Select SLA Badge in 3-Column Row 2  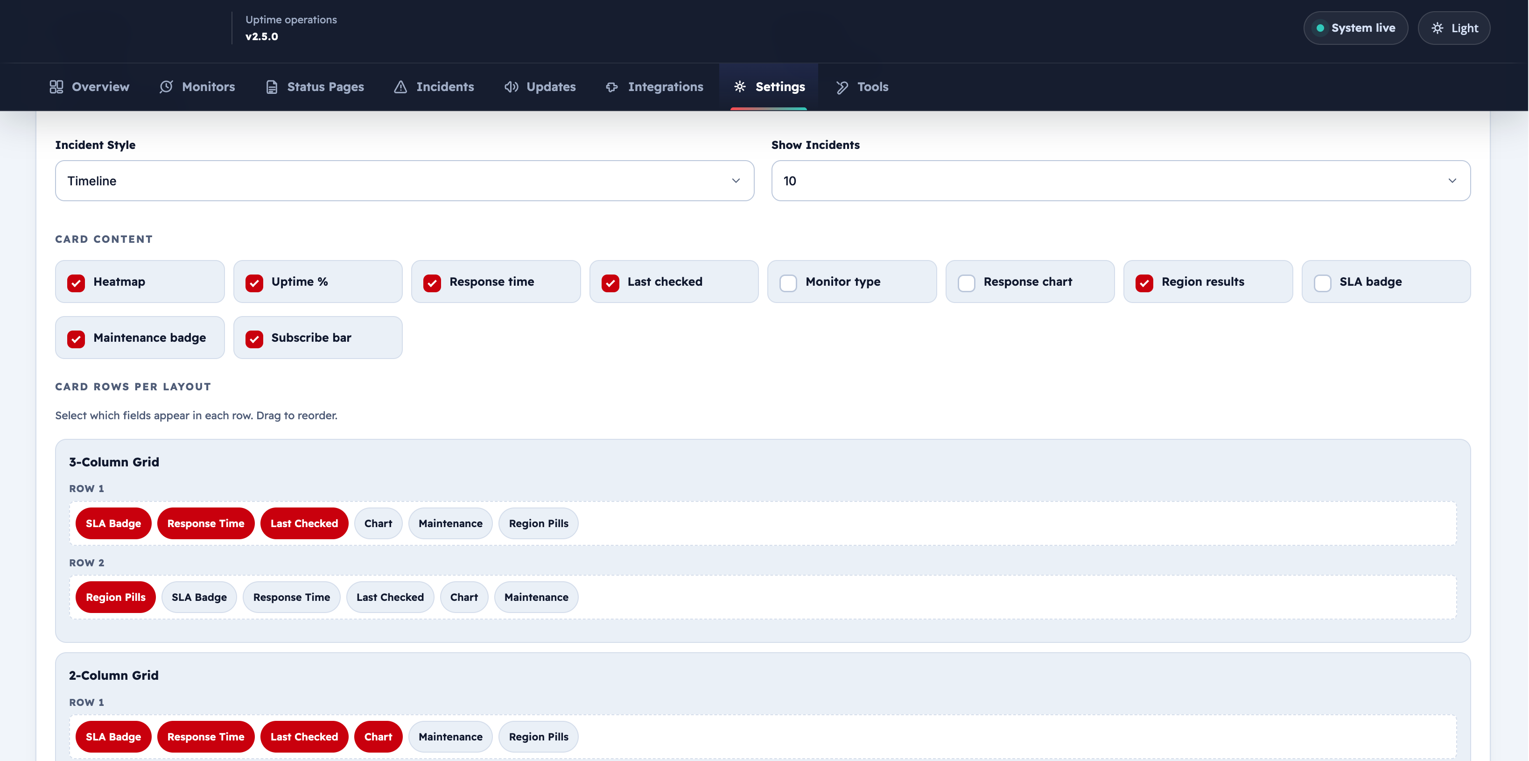199,597
